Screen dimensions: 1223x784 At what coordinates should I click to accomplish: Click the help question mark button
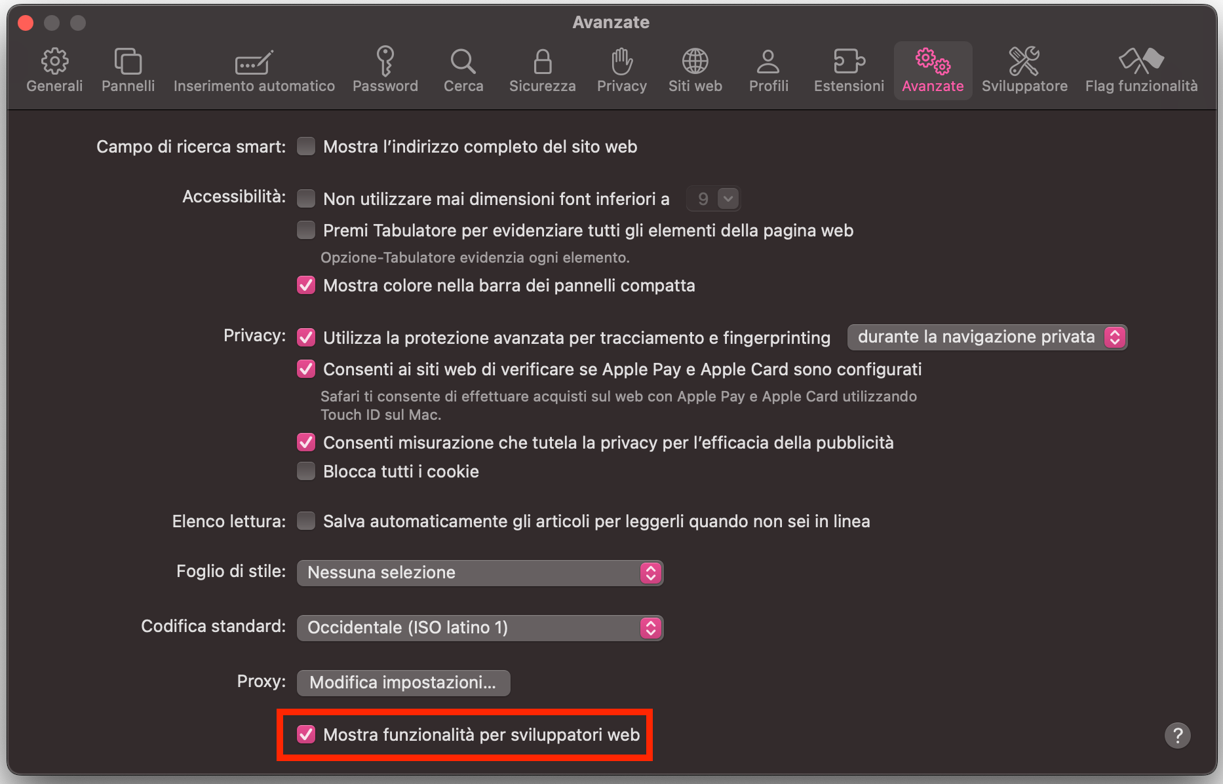pyautogui.click(x=1177, y=736)
